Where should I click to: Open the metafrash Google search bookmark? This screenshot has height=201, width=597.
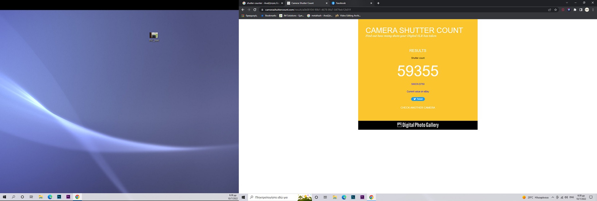coord(320,16)
